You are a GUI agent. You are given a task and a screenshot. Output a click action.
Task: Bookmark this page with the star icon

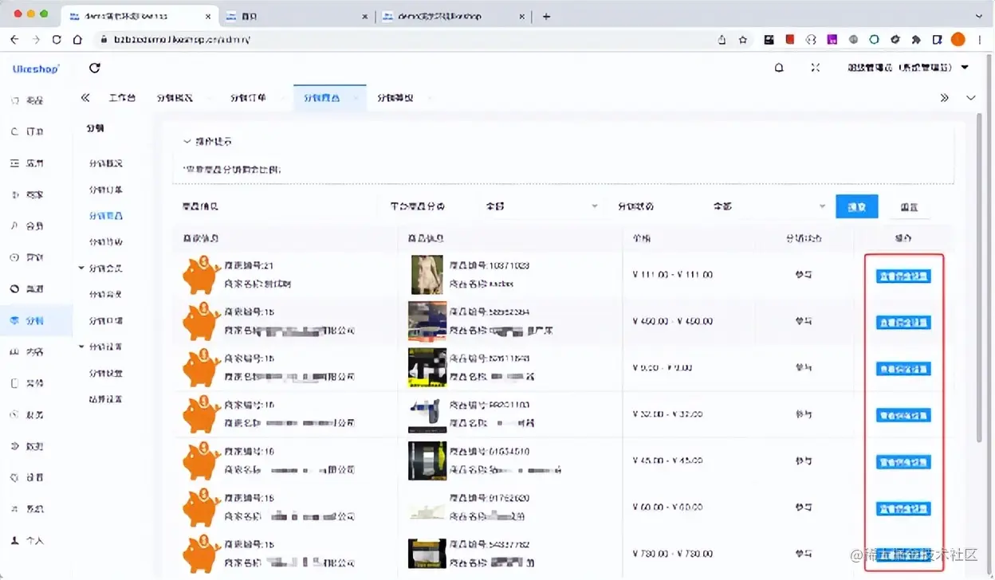pos(743,39)
